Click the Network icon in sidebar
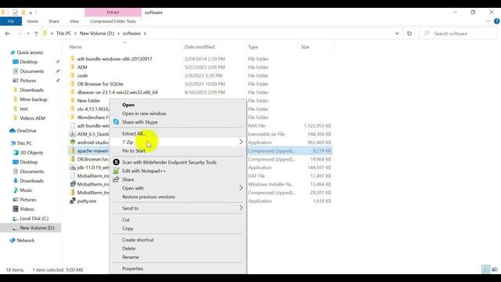 (13, 240)
